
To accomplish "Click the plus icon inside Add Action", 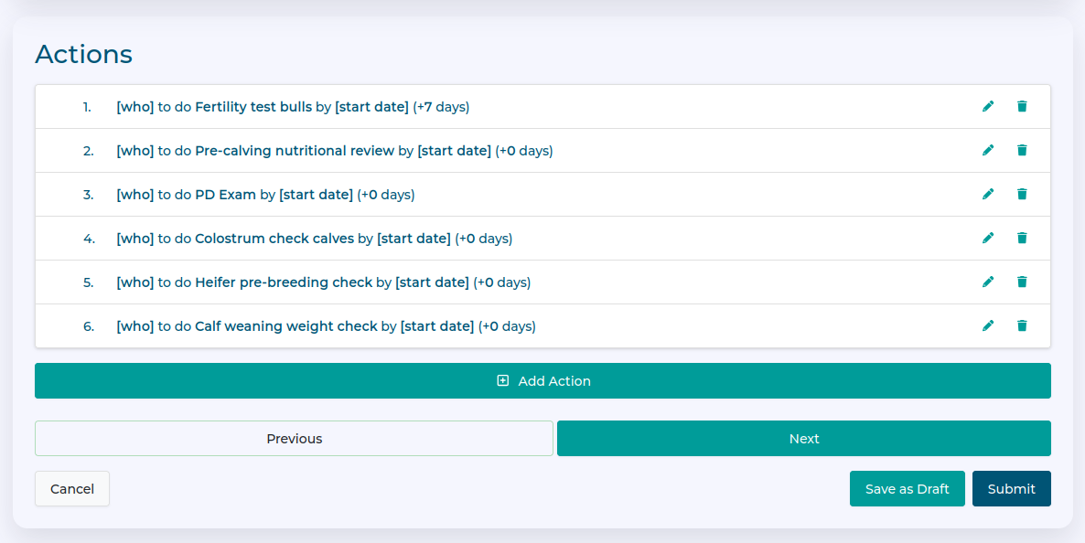I will [502, 379].
